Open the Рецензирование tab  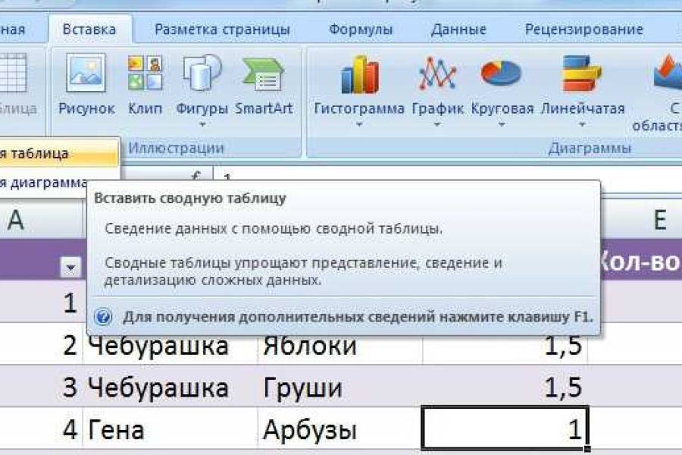click(x=583, y=30)
